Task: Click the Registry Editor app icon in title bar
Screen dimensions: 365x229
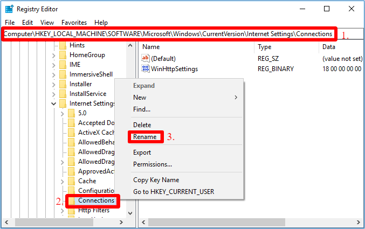Action: click(x=9, y=9)
